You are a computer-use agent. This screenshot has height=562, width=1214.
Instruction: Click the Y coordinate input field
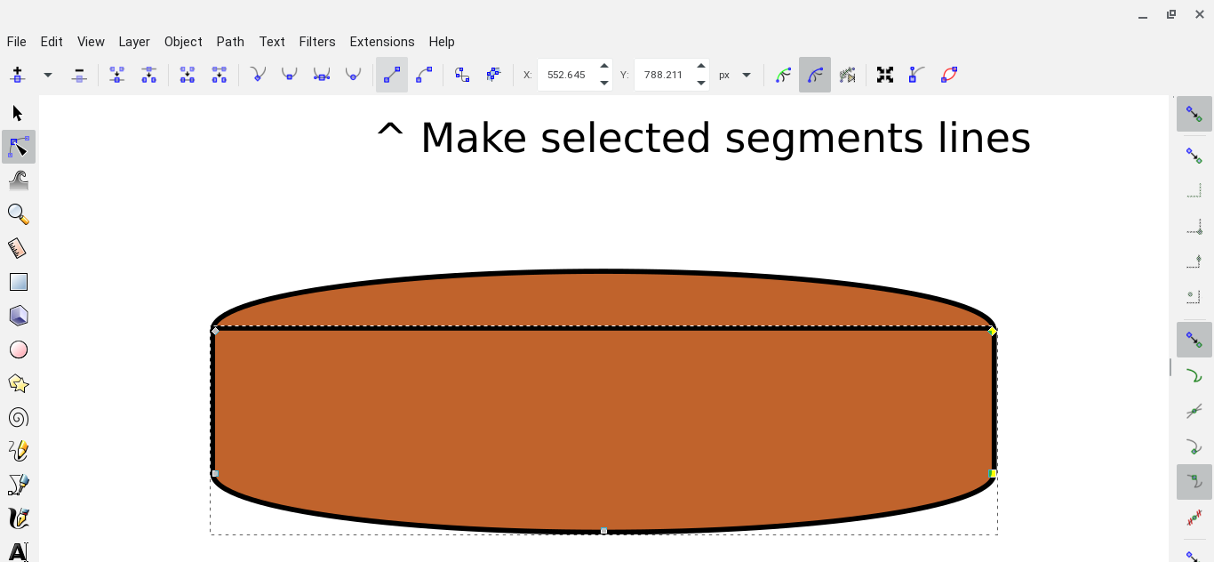664,75
